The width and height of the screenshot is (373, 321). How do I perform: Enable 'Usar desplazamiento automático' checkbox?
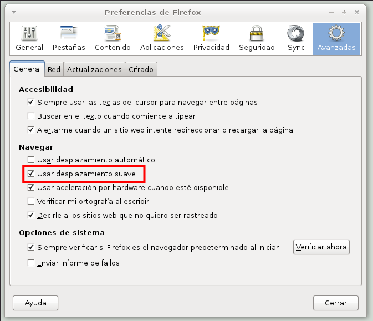[31, 160]
